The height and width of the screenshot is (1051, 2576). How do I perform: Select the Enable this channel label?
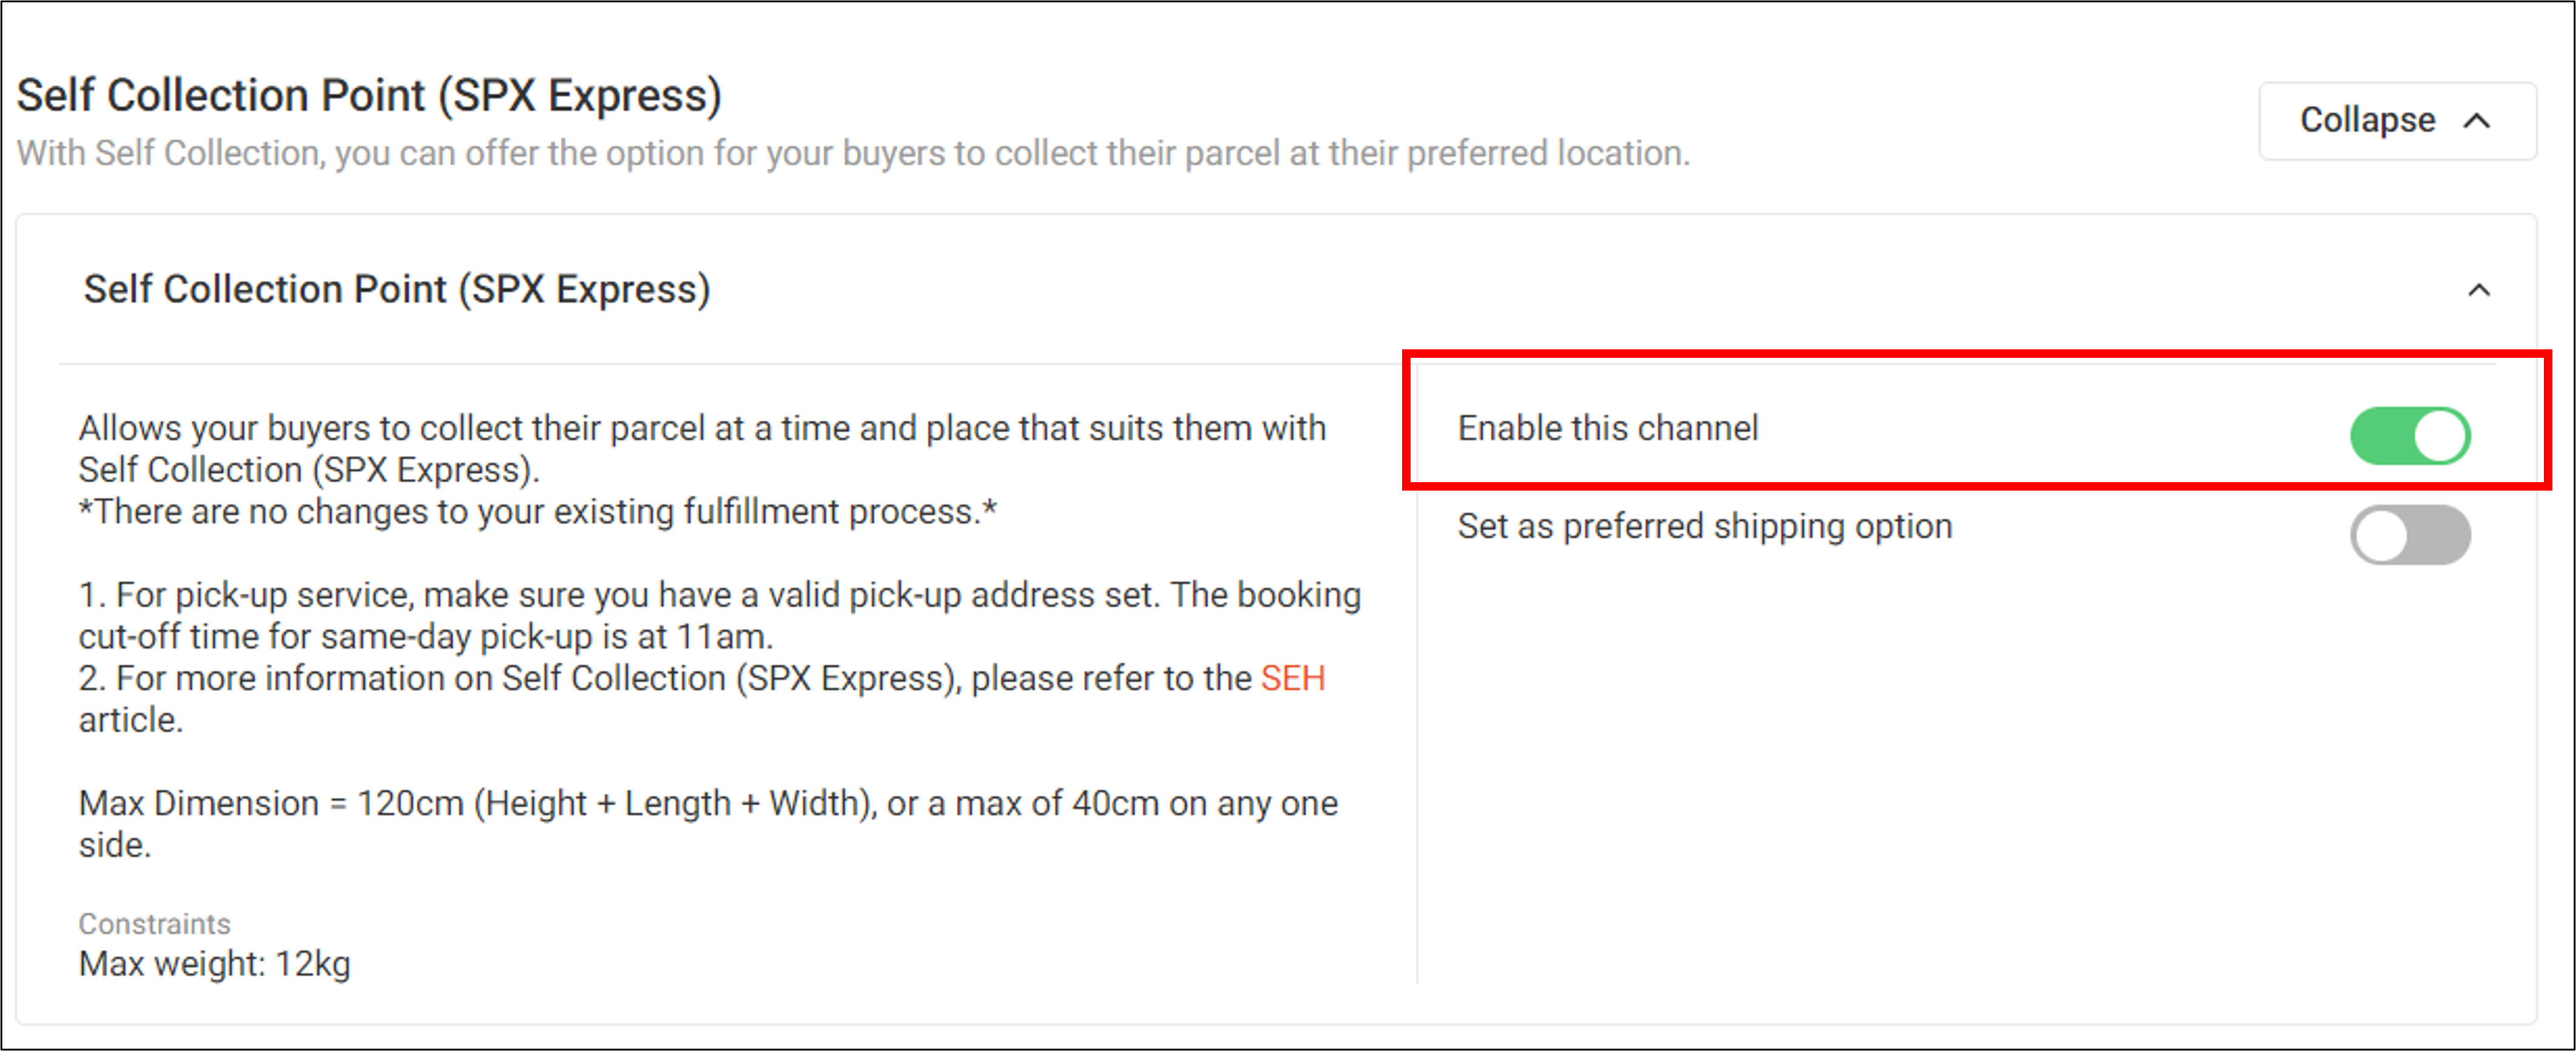(x=1608, y=428)
